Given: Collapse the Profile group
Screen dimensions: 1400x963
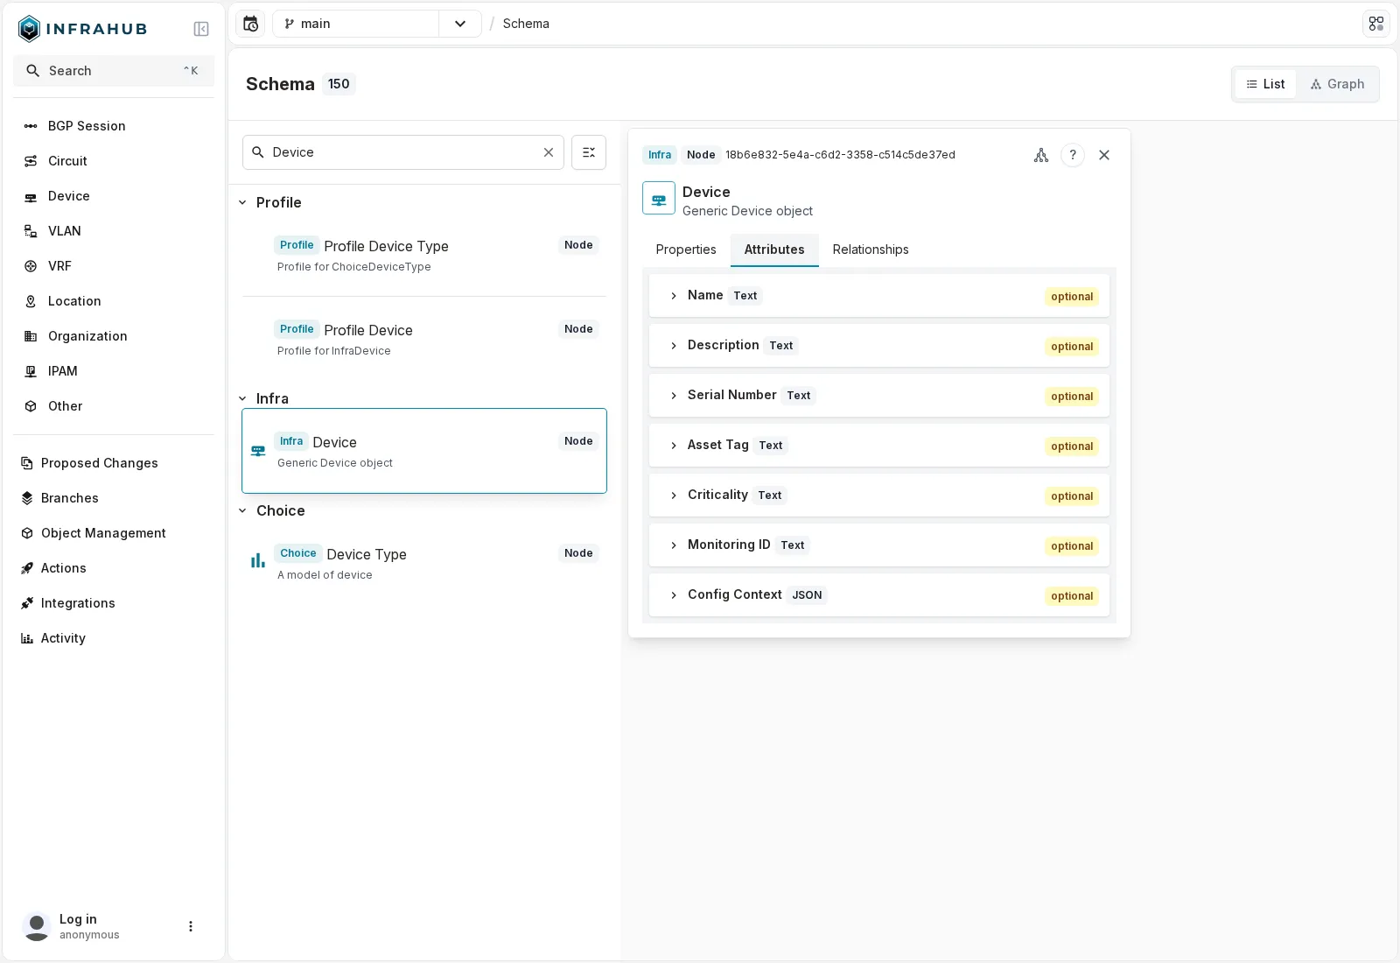Looking at the screenshot, I should (x=243, y=203).
